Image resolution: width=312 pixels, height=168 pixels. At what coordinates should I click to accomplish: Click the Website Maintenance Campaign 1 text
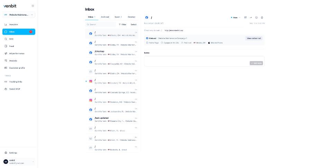pyautogui.click(x=173, y=39)
